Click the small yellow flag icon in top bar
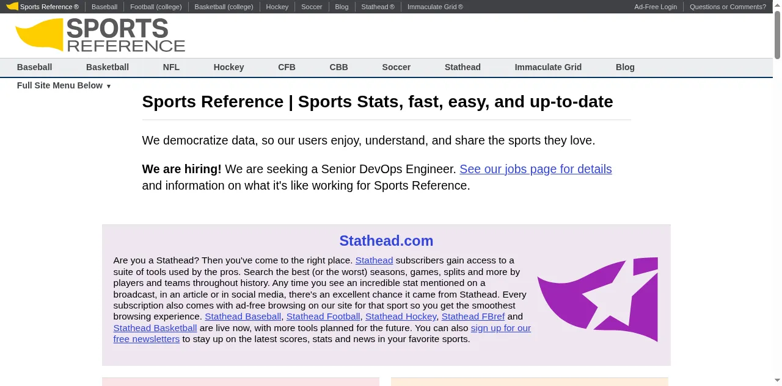Image resolution: width=782 pixels, height=386 pixels. pos(12,7)
